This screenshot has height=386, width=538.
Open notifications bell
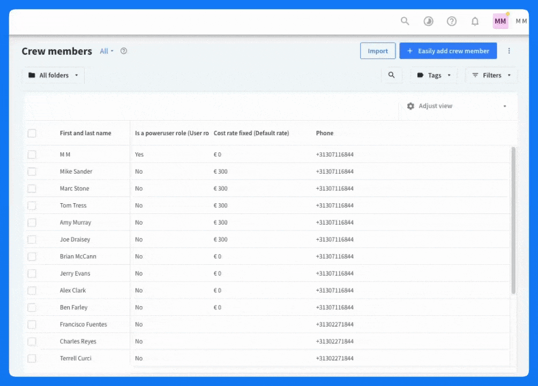coord(475,21)
